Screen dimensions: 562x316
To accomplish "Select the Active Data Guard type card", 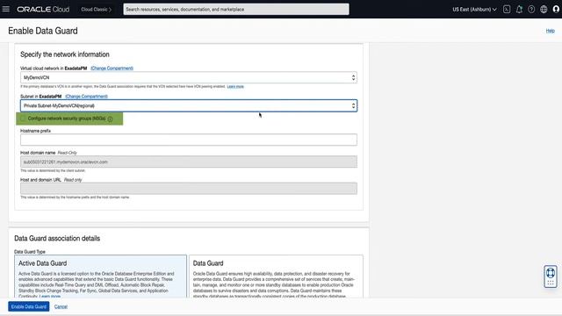I will [100, 276].
